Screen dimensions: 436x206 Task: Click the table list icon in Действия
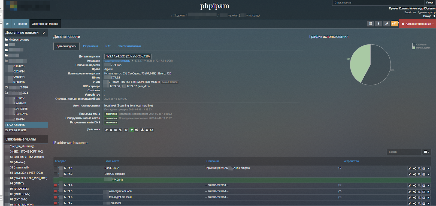point(116,130)
